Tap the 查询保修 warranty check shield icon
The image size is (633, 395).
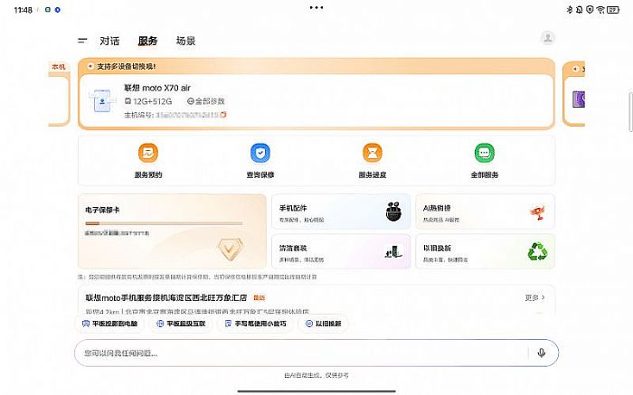pyautogui.click(x=260, y=153)
